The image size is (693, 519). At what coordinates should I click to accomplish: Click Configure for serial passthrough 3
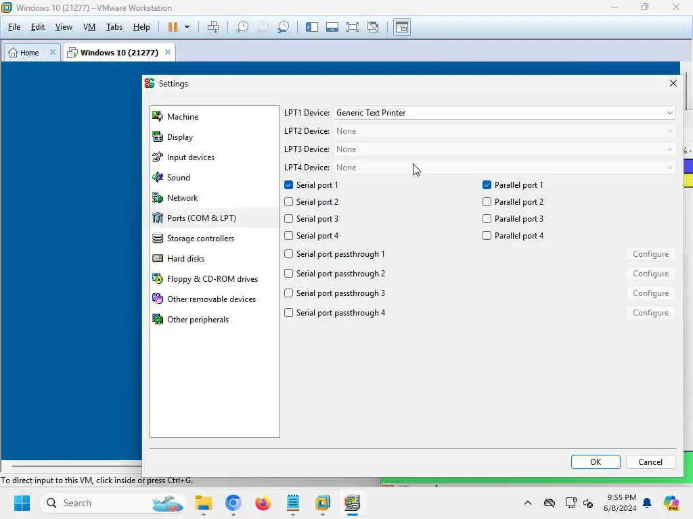[650, 293]
